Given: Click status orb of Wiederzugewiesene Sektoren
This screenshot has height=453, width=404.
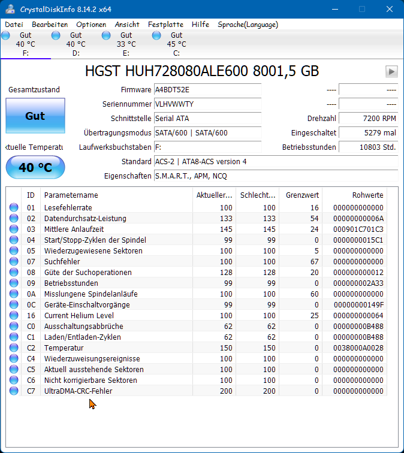Looking at the screenshot, I should point(14,250).
